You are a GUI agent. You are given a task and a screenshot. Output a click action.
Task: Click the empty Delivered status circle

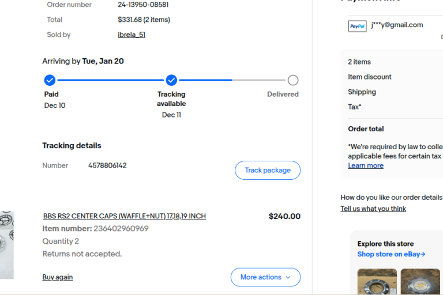click(293, 80)
